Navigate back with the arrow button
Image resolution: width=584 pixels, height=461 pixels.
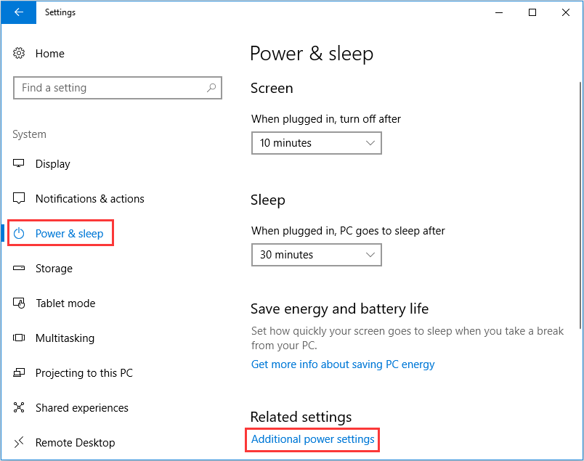18,12
